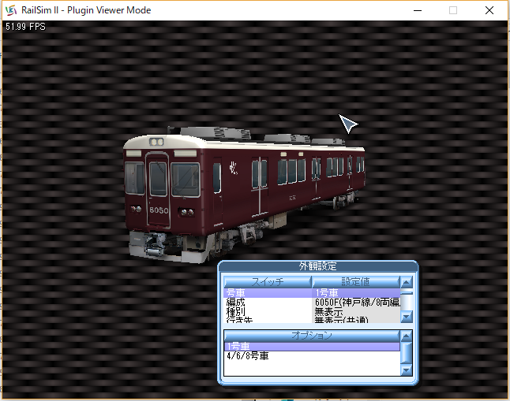Click the 外観設定 panel title bar
510x401 pixels.
pyautogui.click(x=318, y=266)
